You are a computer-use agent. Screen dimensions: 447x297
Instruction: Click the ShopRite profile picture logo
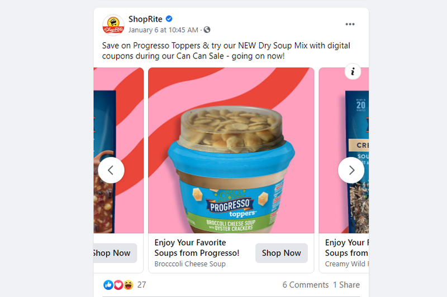pyautogui.click(x=113, y=25)
